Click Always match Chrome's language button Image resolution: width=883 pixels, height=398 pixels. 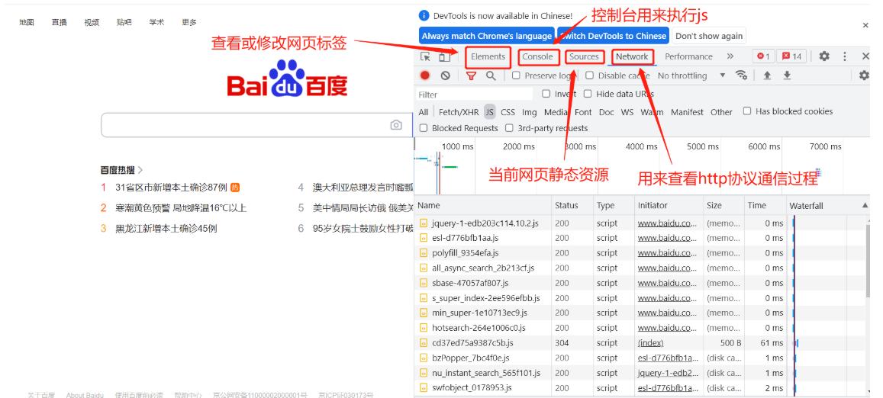tap(487, 36)
